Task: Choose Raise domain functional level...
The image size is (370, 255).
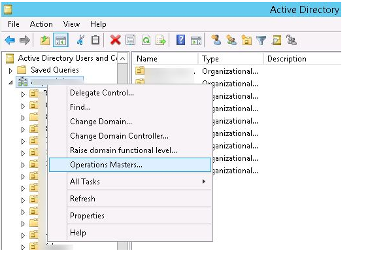Action: point(130,150)
